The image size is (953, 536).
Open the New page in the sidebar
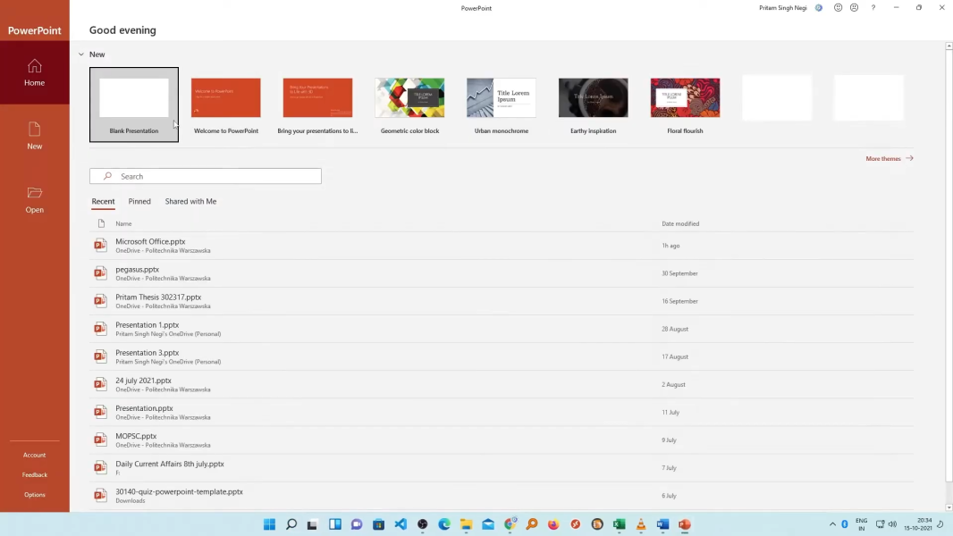pyautogui.click(x=35, y=136)
